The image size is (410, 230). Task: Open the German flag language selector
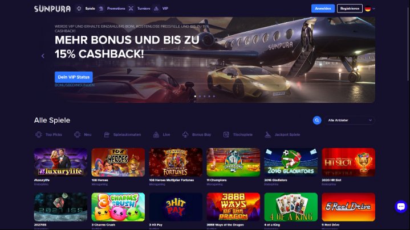[370, 9]
